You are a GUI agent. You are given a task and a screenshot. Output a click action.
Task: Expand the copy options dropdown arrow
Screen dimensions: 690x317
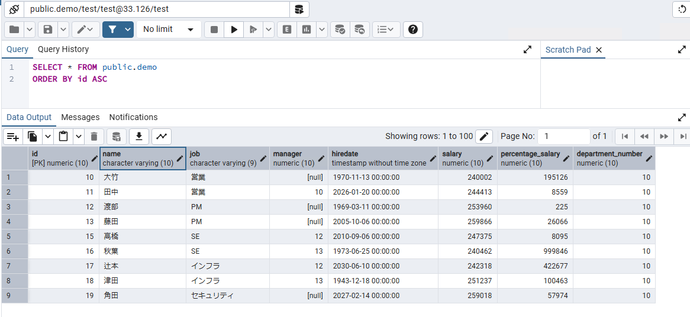point(48,137)
